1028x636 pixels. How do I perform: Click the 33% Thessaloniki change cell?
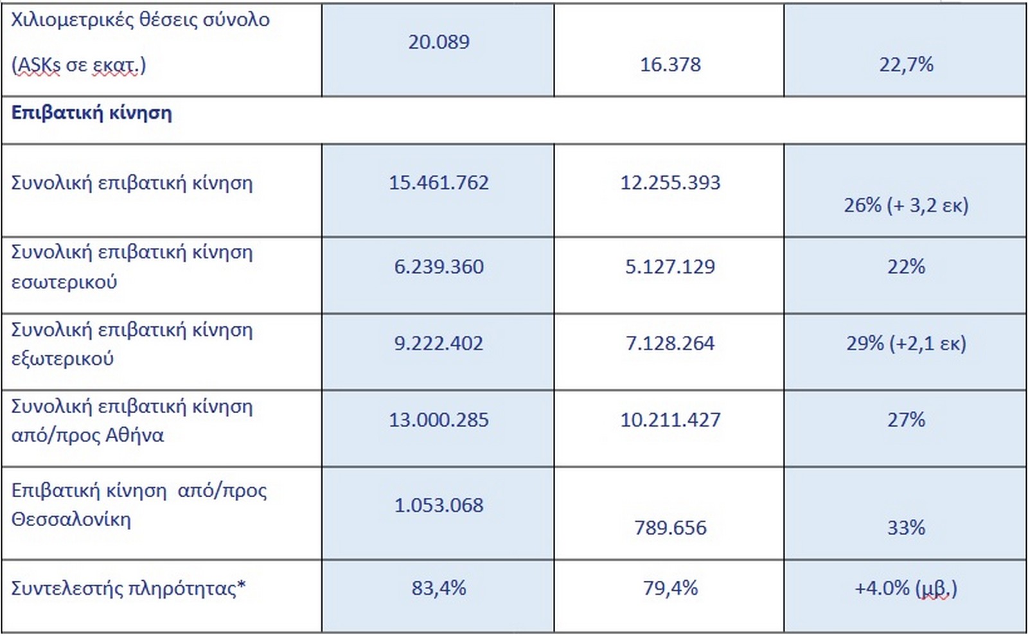906,528
